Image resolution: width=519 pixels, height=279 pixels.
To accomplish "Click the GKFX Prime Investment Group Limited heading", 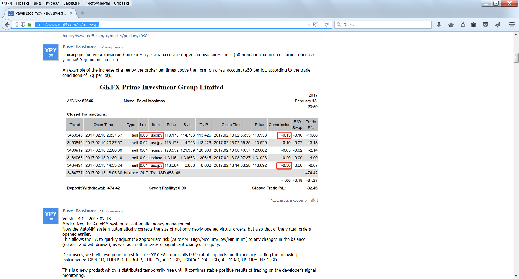I will coord(162,87).
